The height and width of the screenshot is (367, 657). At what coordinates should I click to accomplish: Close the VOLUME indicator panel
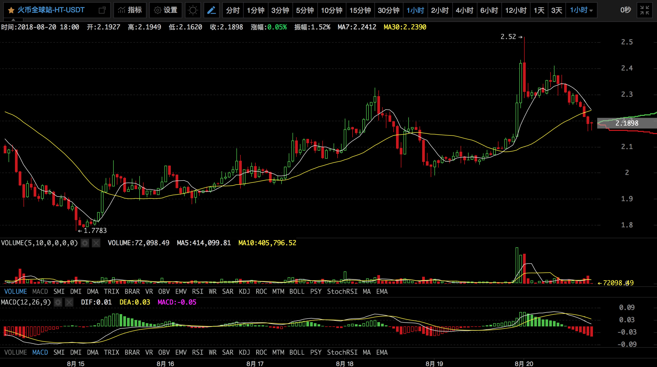(x=96, y=243)
